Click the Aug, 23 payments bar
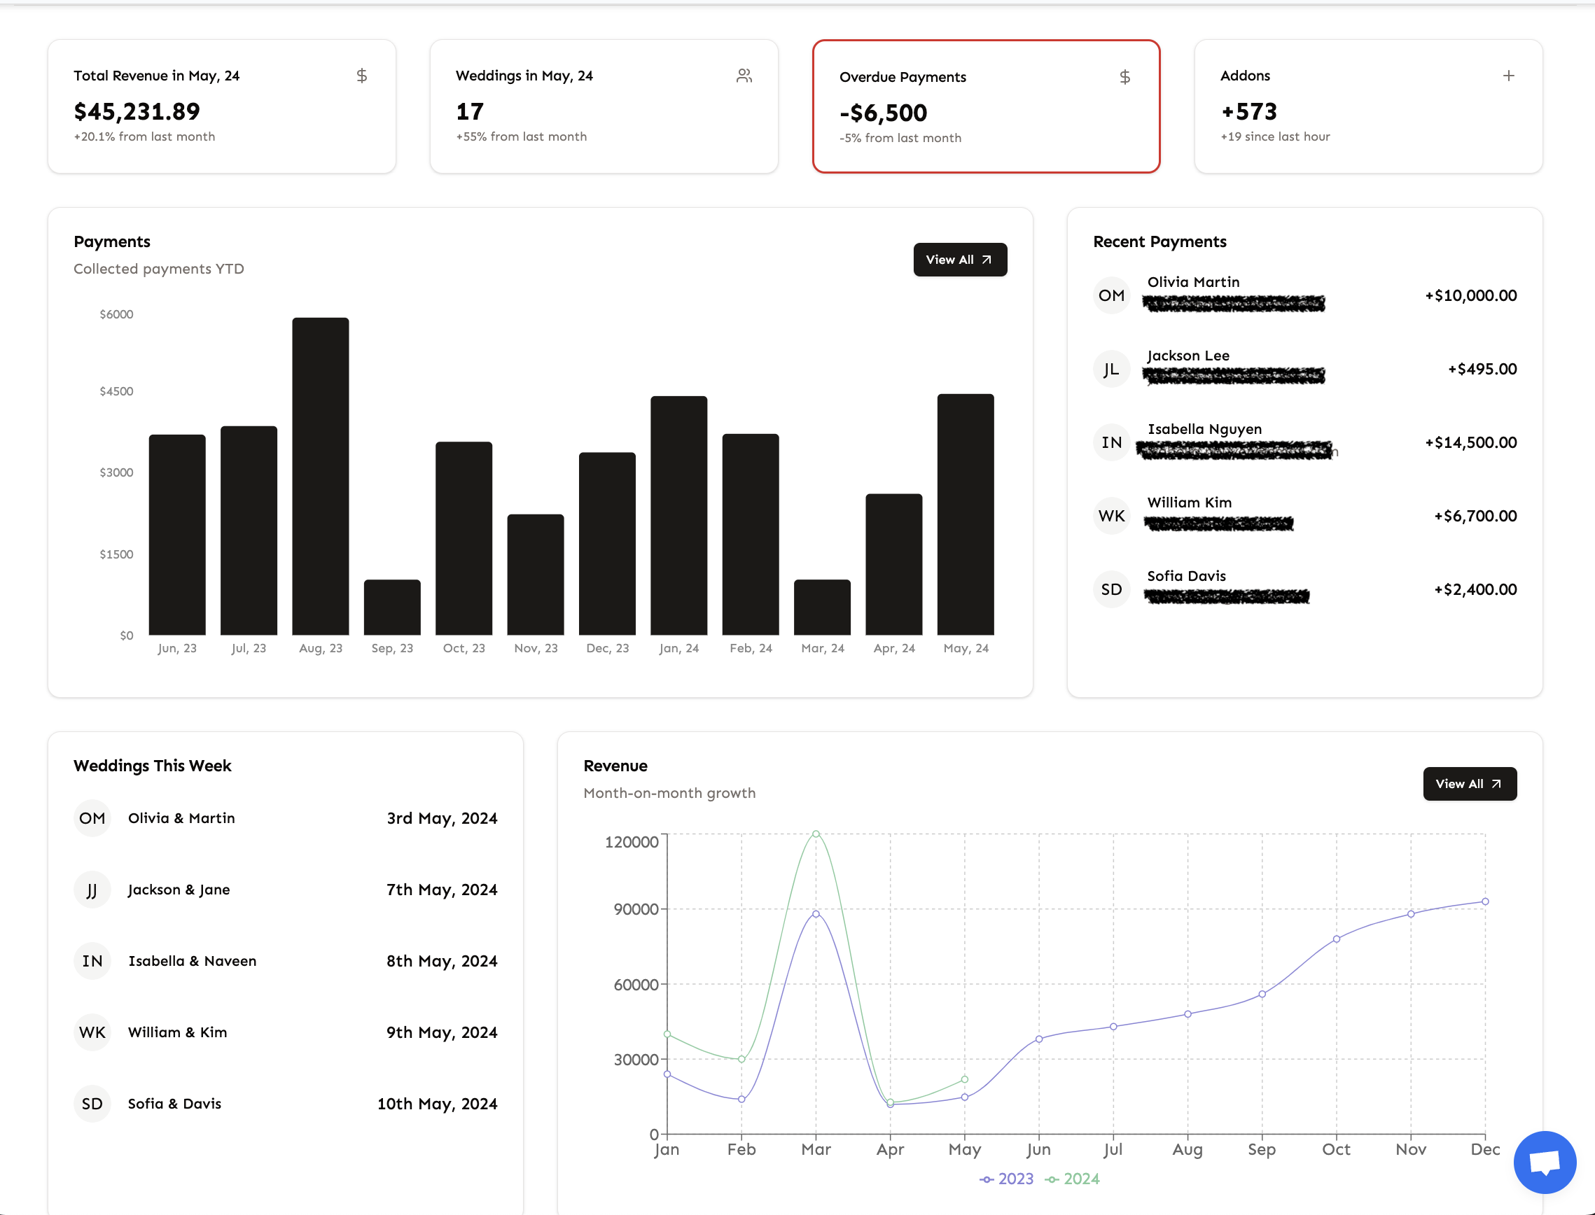The height and width of the screenshot is (1215, 1595). pyautogui.click(x=321, y=476)
